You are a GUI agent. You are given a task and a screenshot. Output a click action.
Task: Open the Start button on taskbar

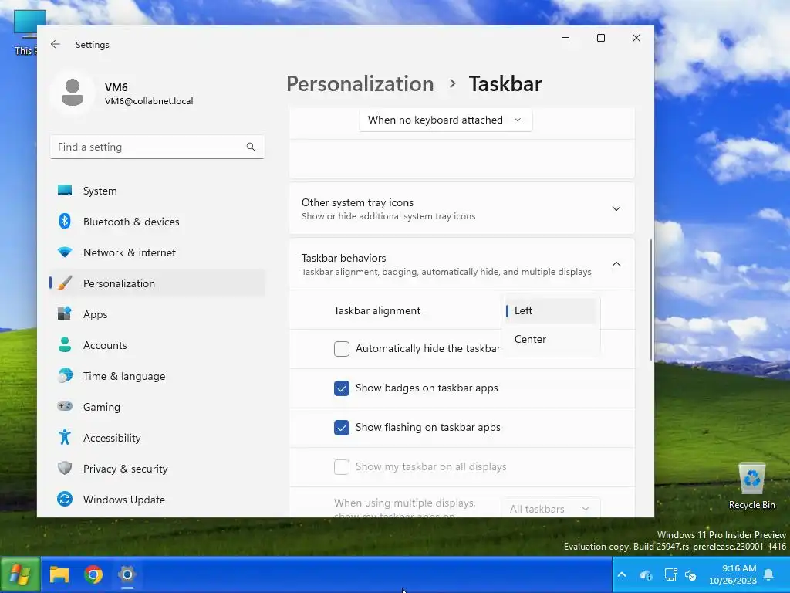(20, 574)
